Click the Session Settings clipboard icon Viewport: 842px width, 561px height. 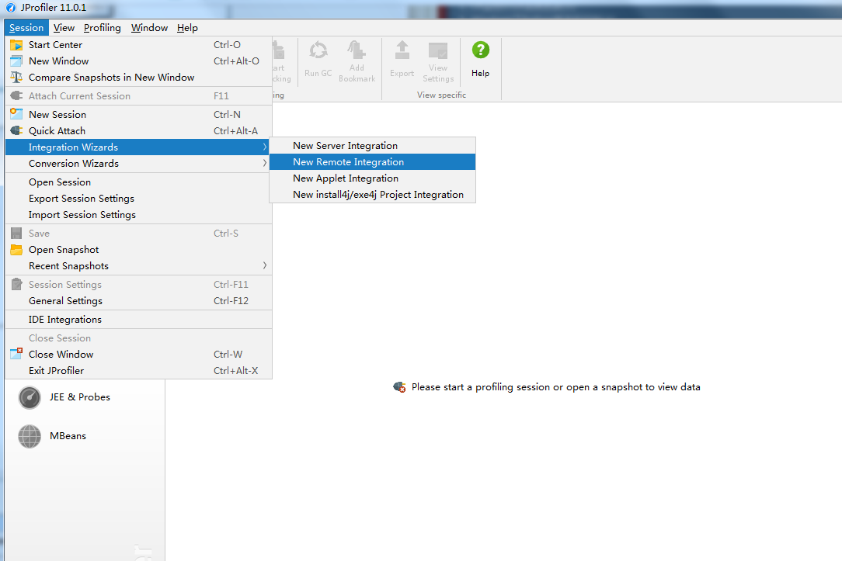[16, 284]
